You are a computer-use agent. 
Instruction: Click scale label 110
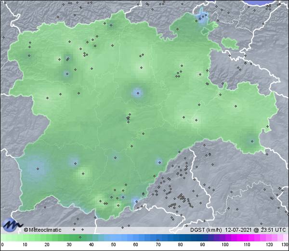247,245
